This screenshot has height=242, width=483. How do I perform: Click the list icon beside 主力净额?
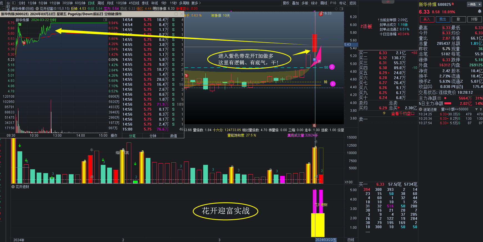pos(439,98)
